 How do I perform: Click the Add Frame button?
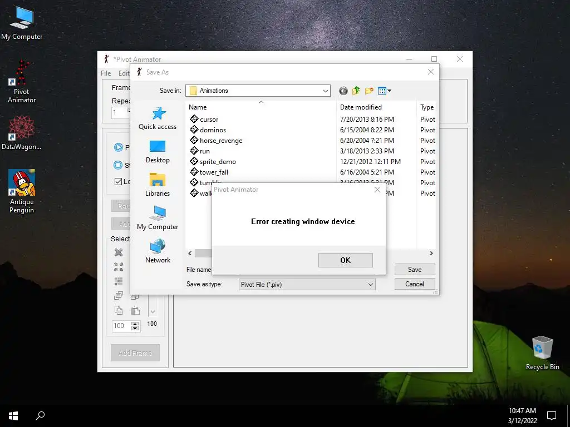click(135, 352)
